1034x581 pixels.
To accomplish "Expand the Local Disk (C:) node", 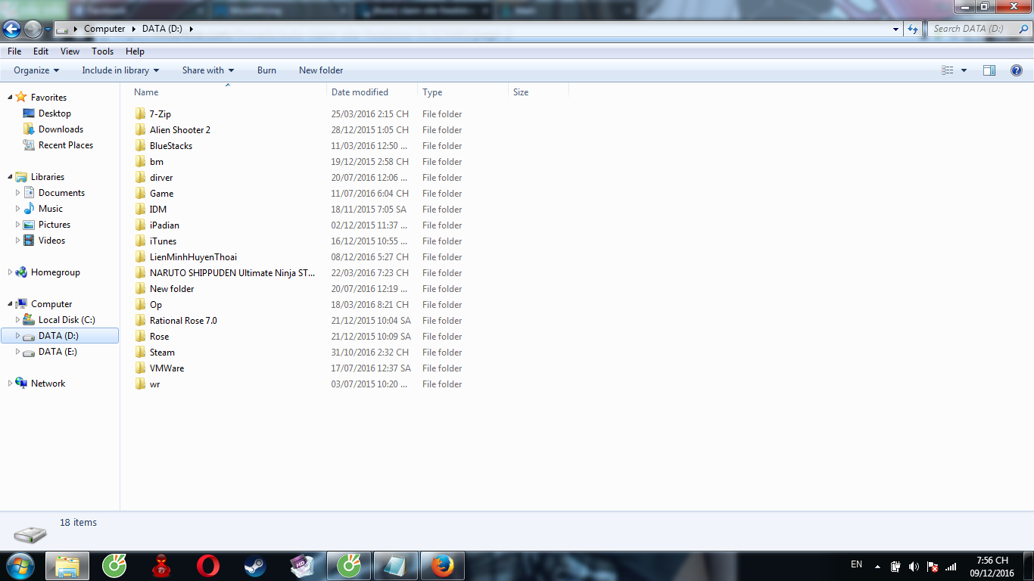I will click(18, 320).
